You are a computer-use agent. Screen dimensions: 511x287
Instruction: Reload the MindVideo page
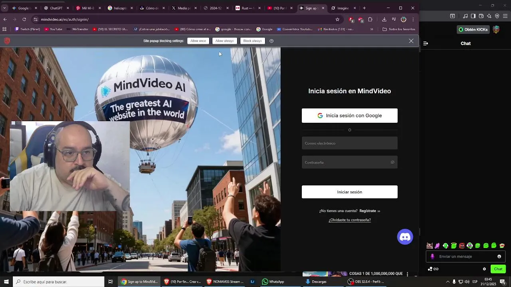24,20
